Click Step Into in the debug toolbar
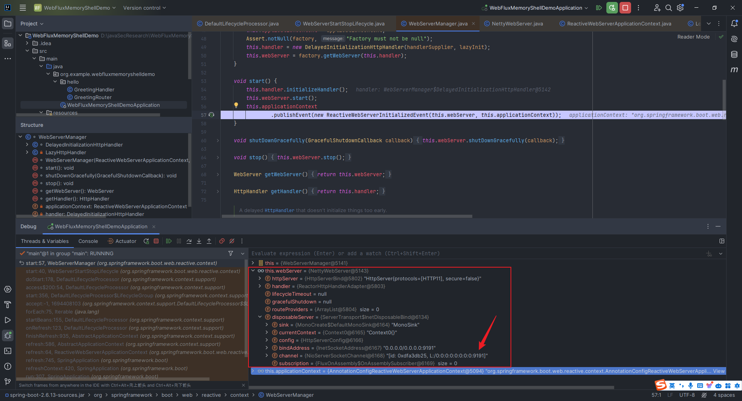This screenshot has width=742, height=401. point(199,241)
